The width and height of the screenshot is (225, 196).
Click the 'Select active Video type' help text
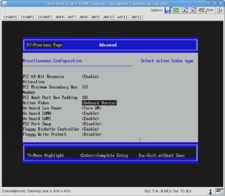tap(167, 61)
